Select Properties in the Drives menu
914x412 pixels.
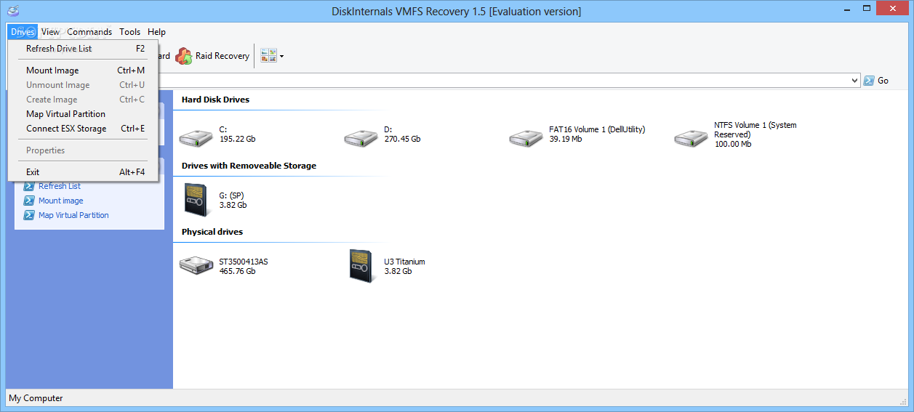(x=83, y=150)
